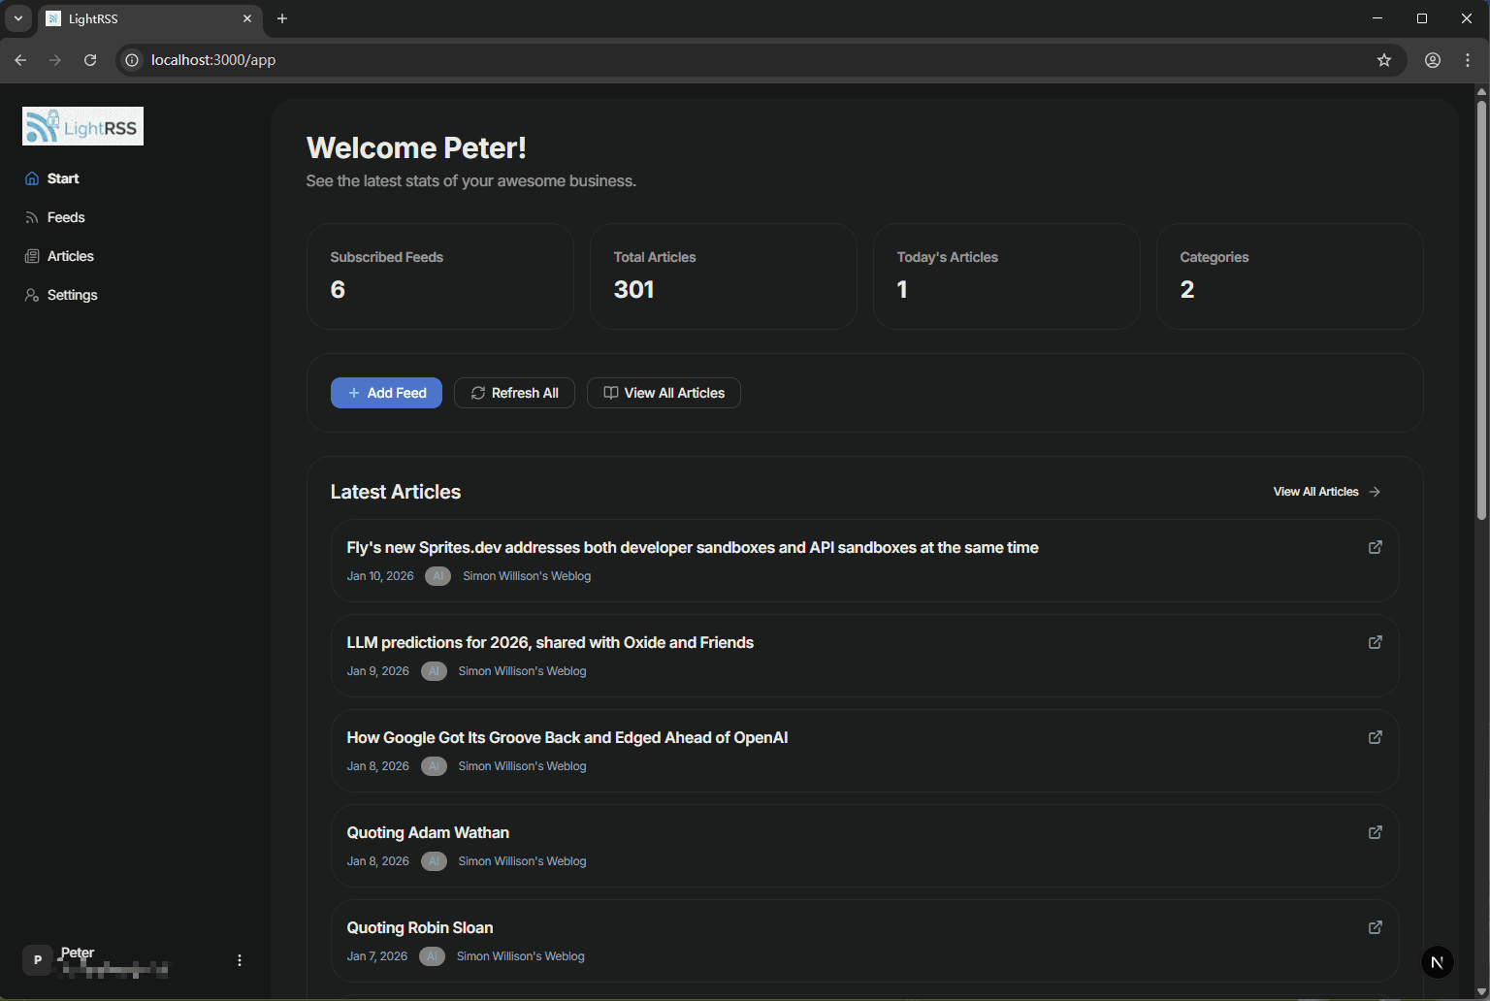The width and height of the screenshot is (1490, 1001).
Task: Open the browser three-dot menu
Action: (1468, 59)
